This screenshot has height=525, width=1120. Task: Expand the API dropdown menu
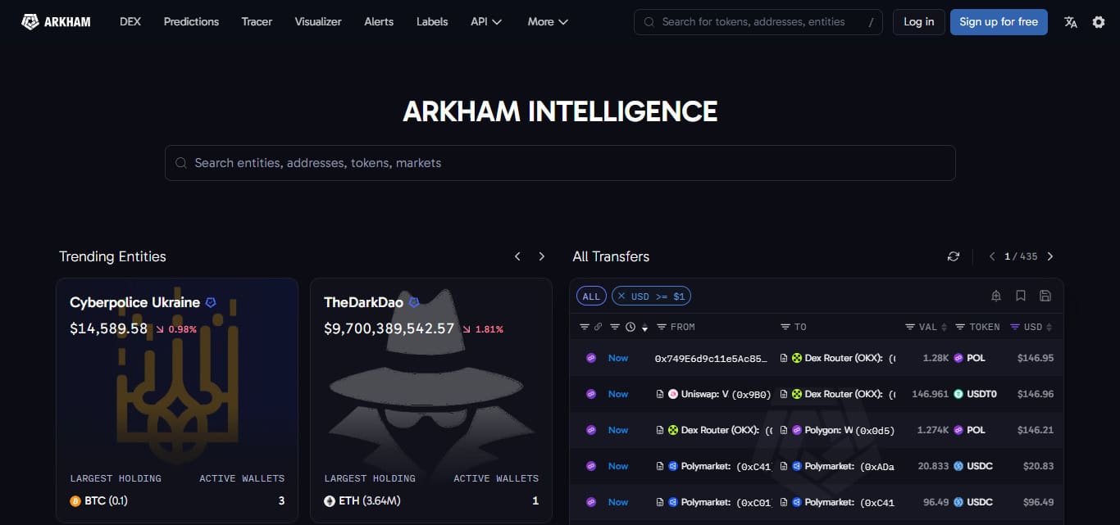[486, 22]
